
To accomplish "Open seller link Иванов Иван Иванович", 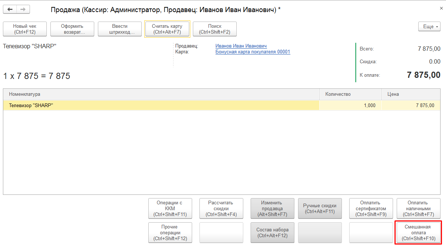I will [241, 46].
